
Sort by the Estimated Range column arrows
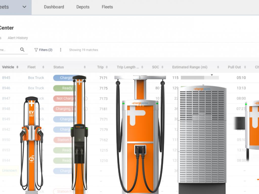218,67
